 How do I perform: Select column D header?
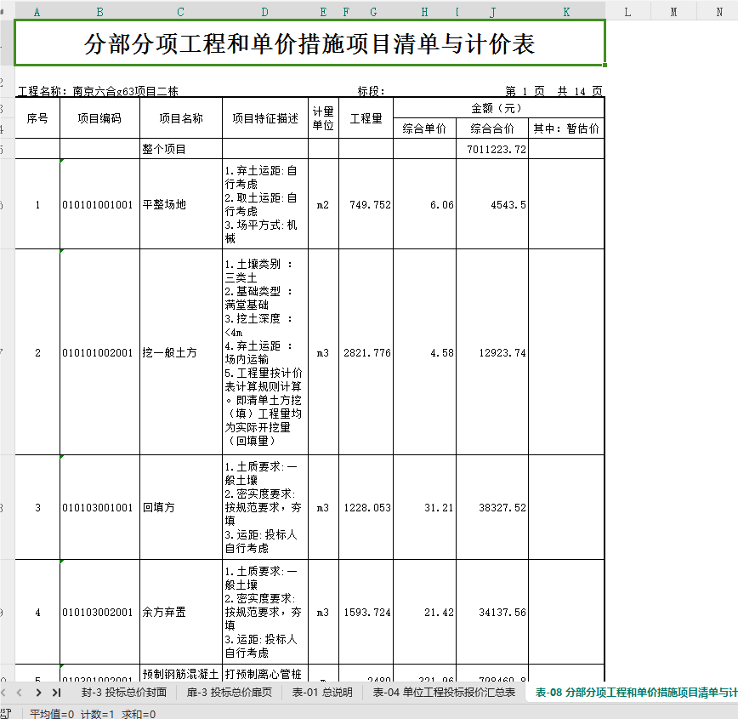pyautogui.click(x=265, y=12)
